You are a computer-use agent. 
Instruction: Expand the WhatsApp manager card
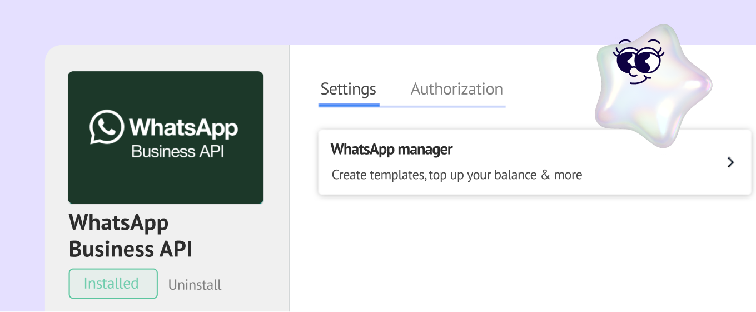535,162
